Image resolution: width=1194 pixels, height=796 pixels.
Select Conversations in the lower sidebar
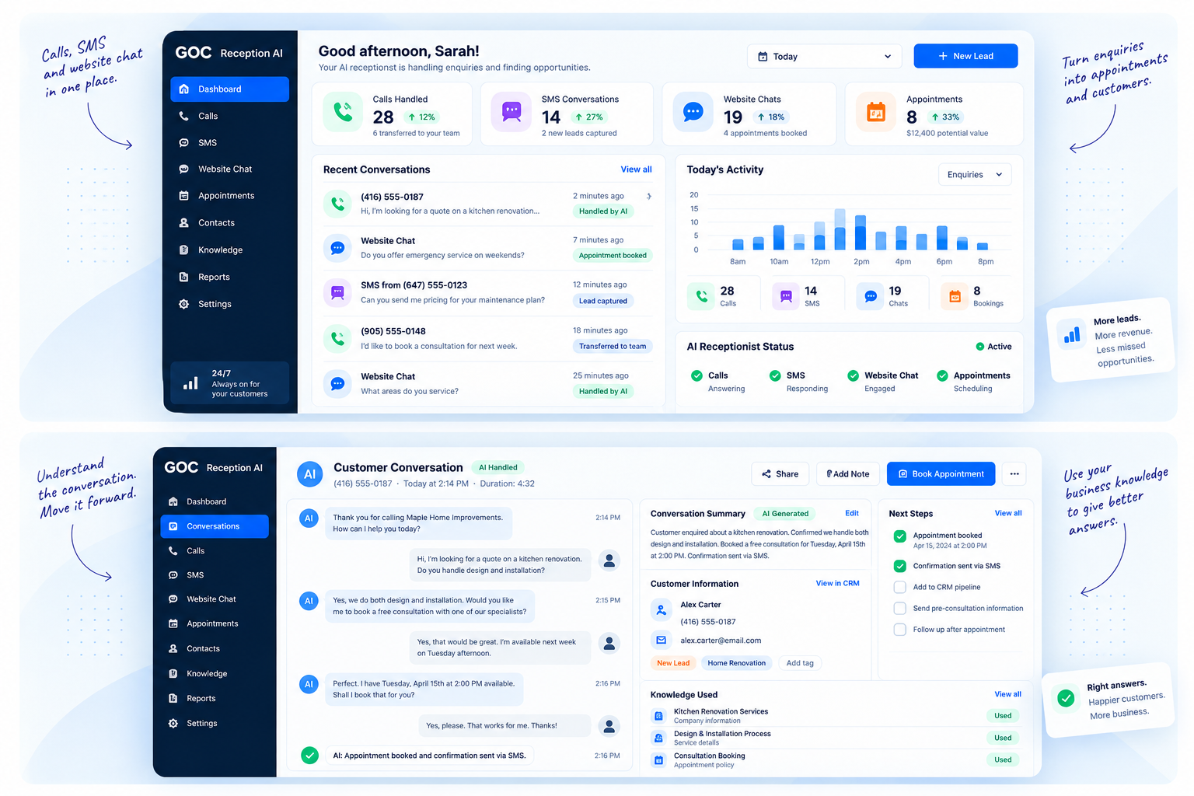point(215,526)
